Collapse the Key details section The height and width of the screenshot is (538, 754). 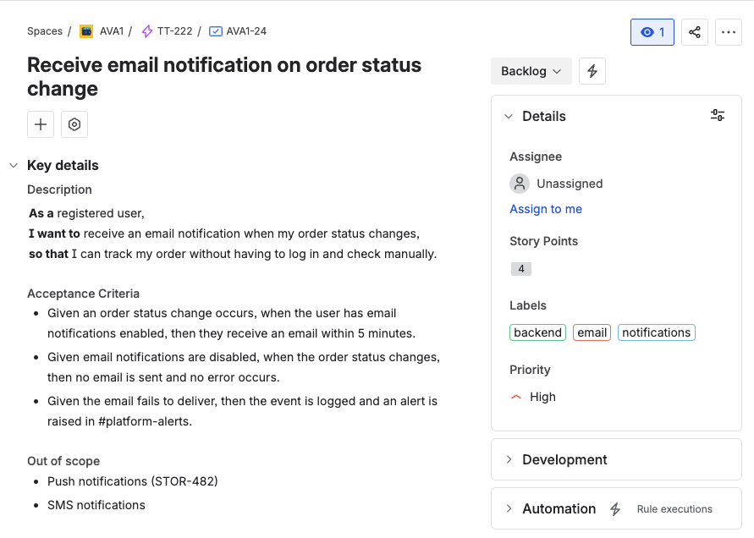click(13, 165)
